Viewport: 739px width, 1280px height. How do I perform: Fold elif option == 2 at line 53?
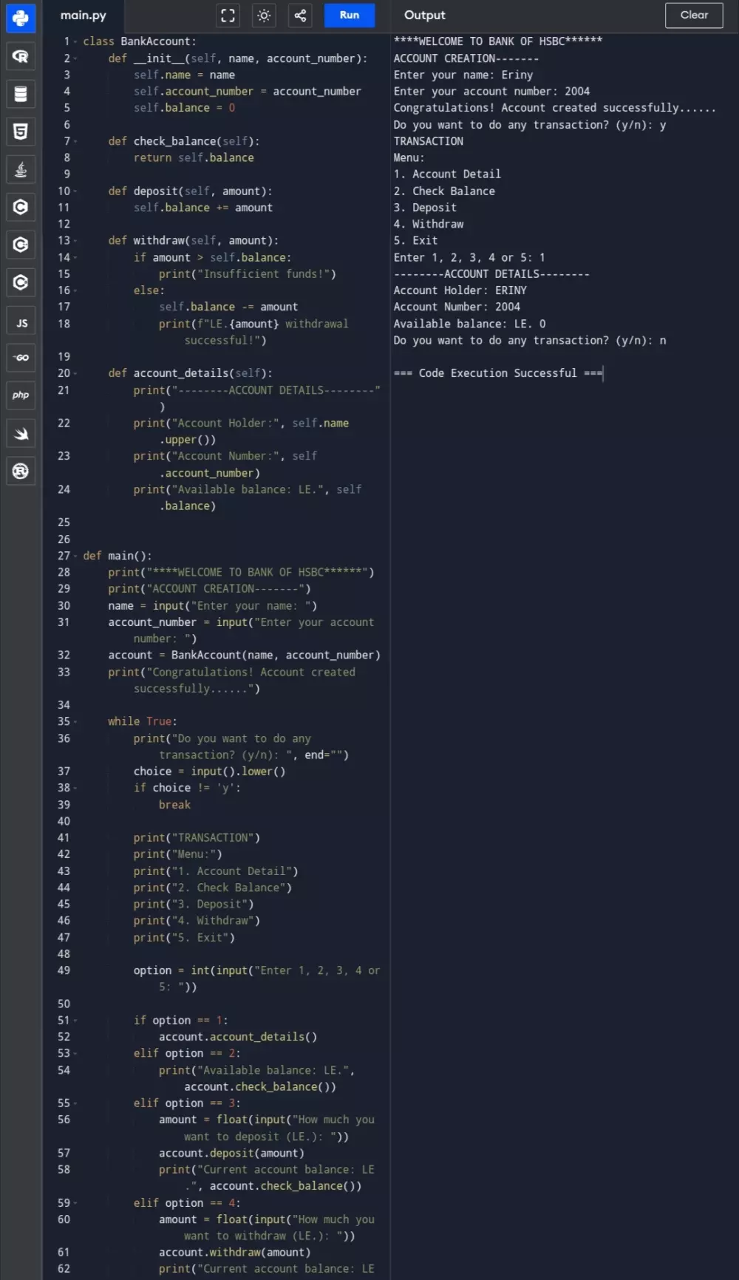pyautogui.click(x=75, y=1053)
